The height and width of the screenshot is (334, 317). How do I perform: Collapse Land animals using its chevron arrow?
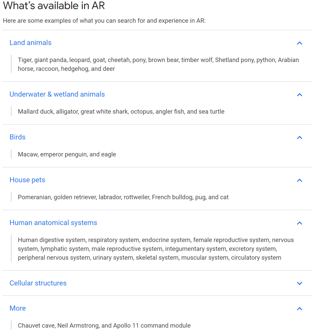pyautogui.click(x=299, y=43)
